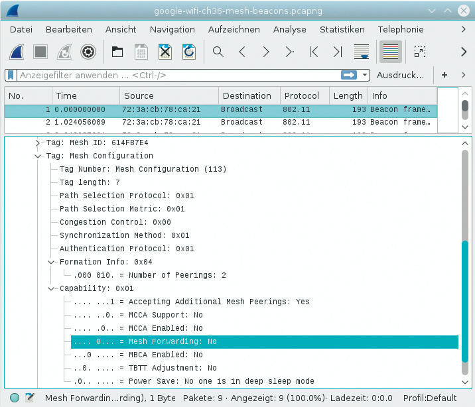Viewport: 475px width, 407px height.
Task: Open capture options gear icon
Action: click(x=88, y=52)
